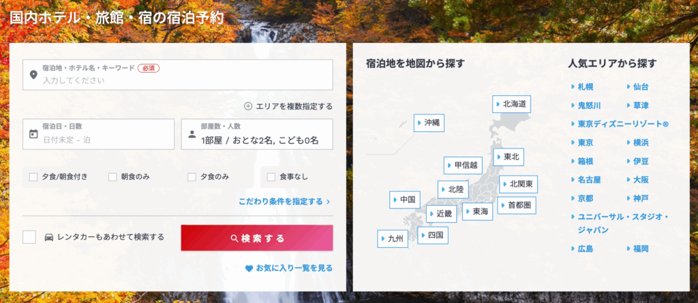
Task: Select 北海道 region on the map
Action: pyautogui.click(x=511, y=104)
